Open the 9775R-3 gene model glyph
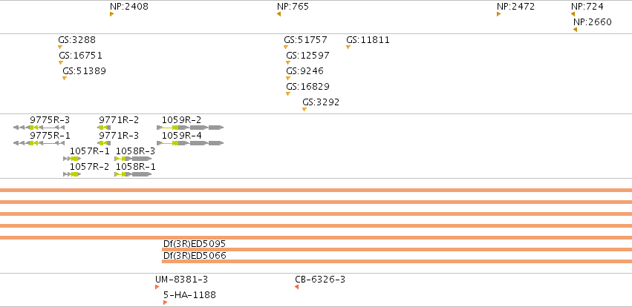 [x=39, y=128]
